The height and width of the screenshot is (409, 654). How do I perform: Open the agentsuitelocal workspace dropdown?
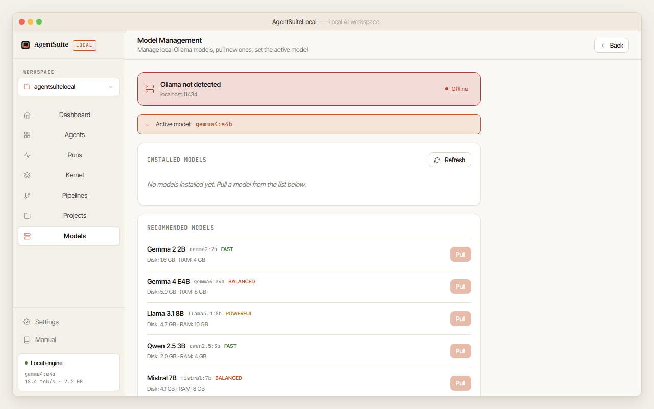[x=68, y=87]
